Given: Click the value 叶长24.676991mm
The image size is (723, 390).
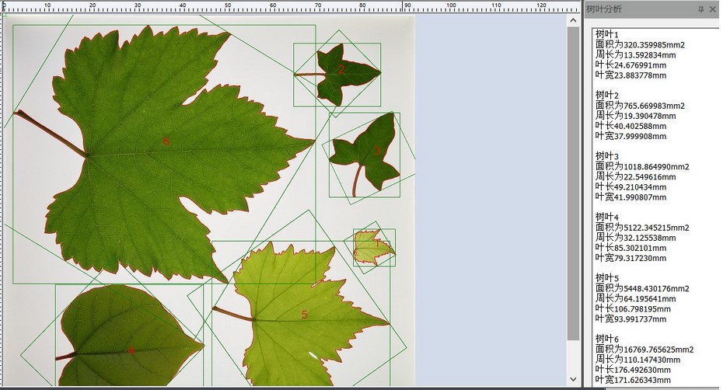Looking at the screenshot, I should point(630,64).
